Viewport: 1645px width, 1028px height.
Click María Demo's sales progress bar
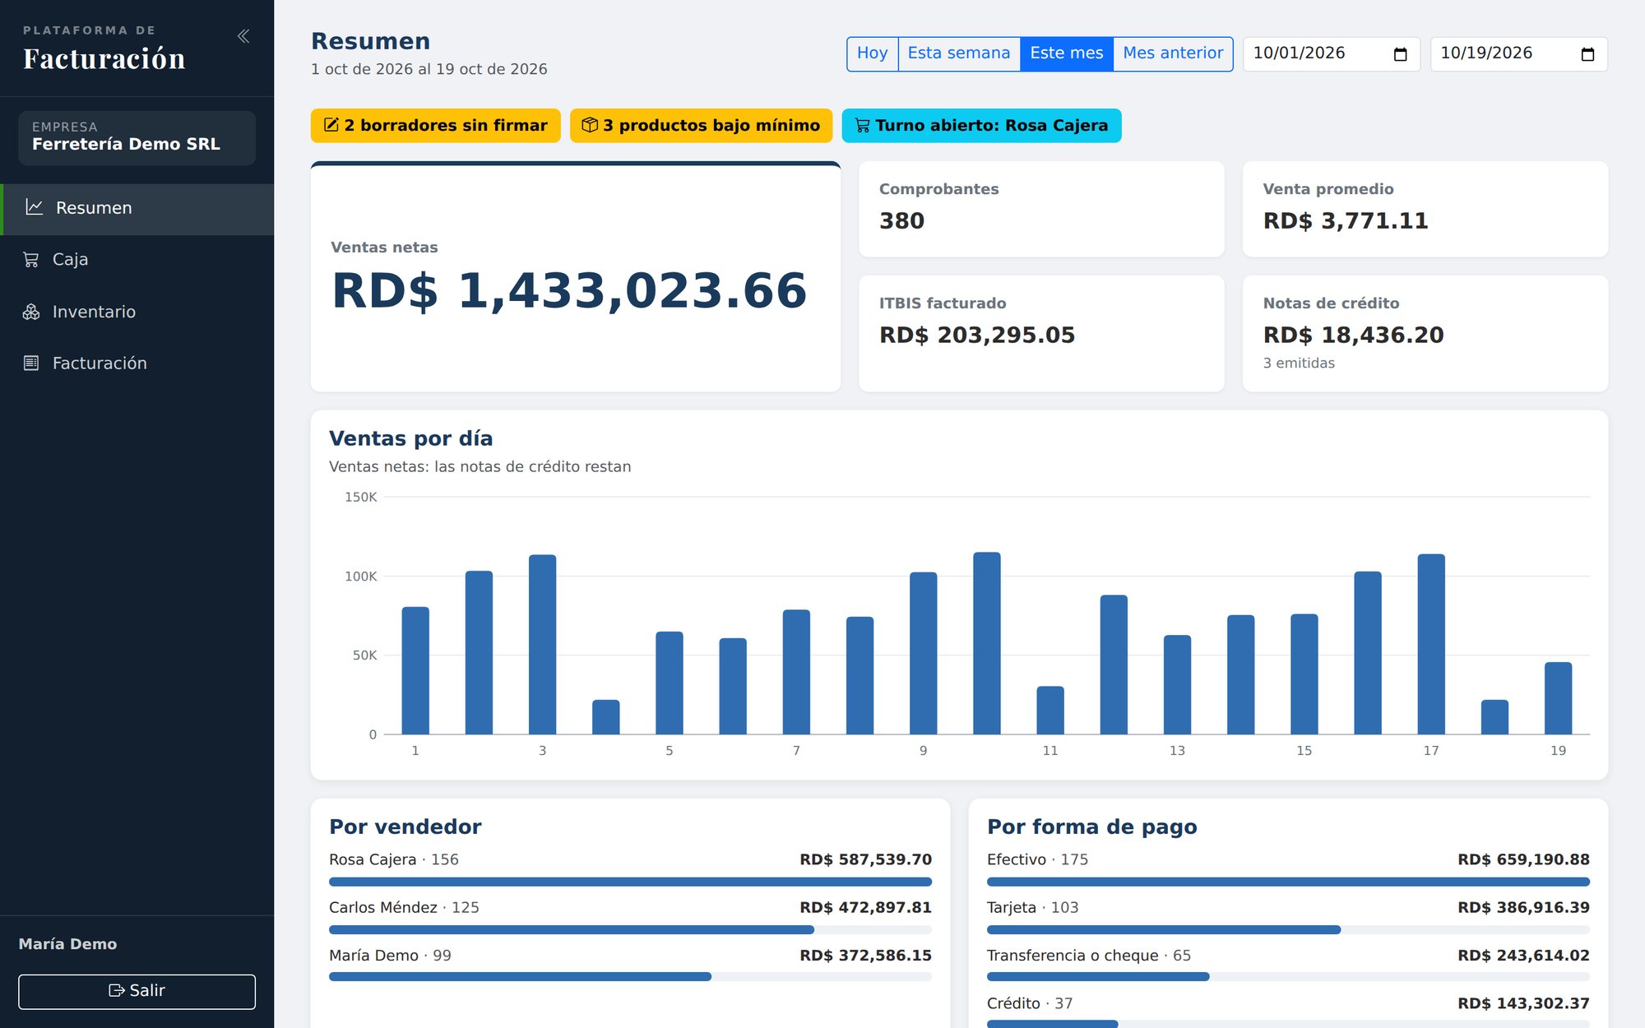pyautogui.click(x=630, y=977)
